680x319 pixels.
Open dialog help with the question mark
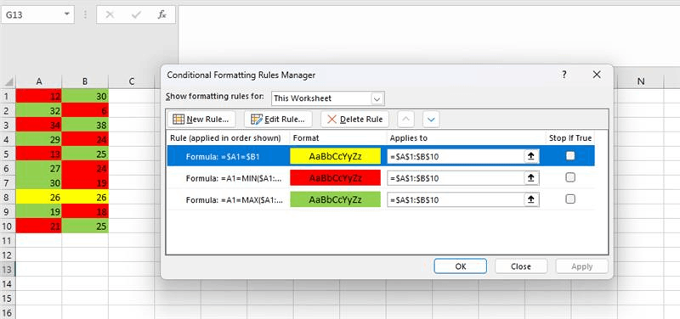click(564, 75)
